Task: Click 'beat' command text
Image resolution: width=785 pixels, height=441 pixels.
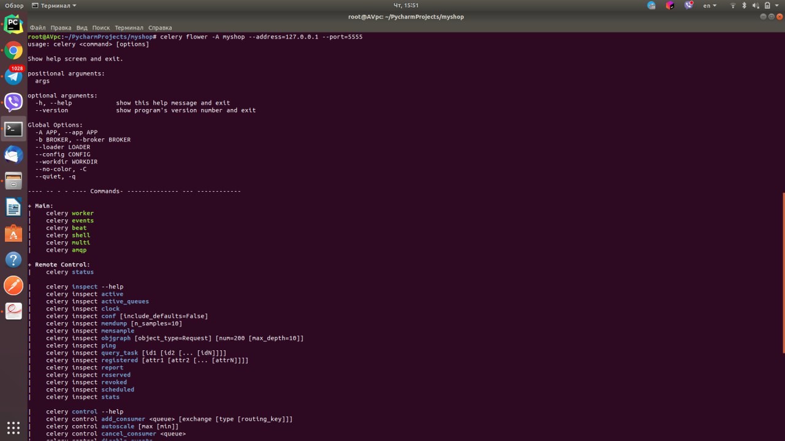Action: click(x=79, y=228)
